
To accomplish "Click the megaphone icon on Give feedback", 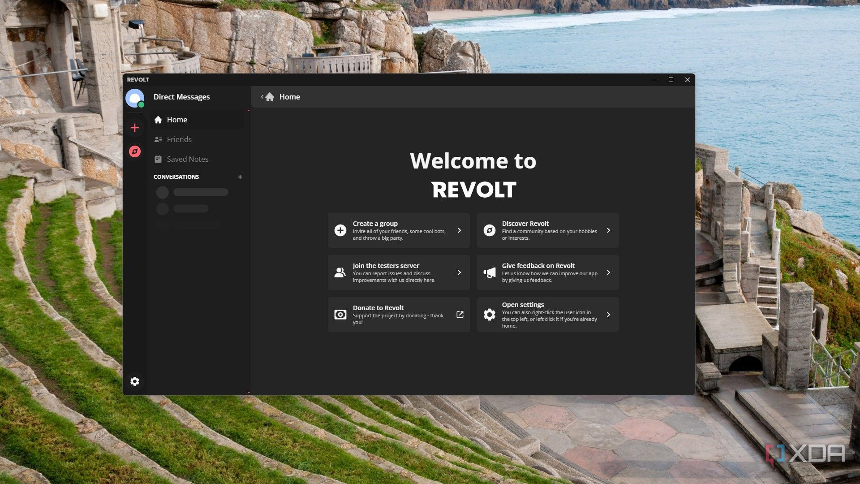I will tap(490, 272).
